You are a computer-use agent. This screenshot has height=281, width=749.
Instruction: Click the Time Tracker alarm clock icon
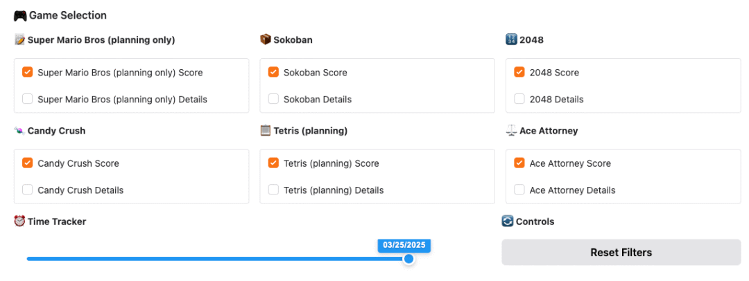pos(19,221)
